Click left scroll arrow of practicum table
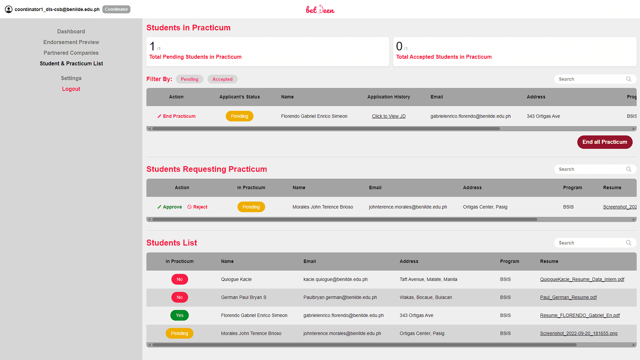Image resolution: width=640 pixels, height=360 pixels. pos(149,129)
